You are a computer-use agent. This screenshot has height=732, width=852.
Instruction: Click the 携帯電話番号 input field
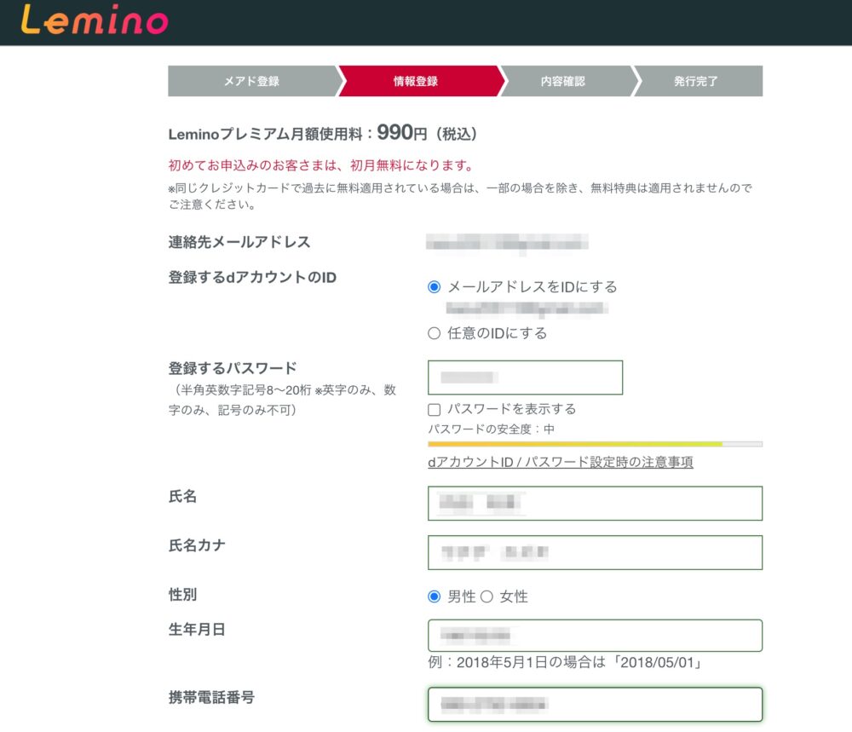coord(595,704)
